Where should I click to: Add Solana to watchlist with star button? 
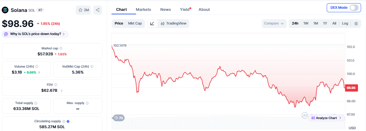(84, 10)
